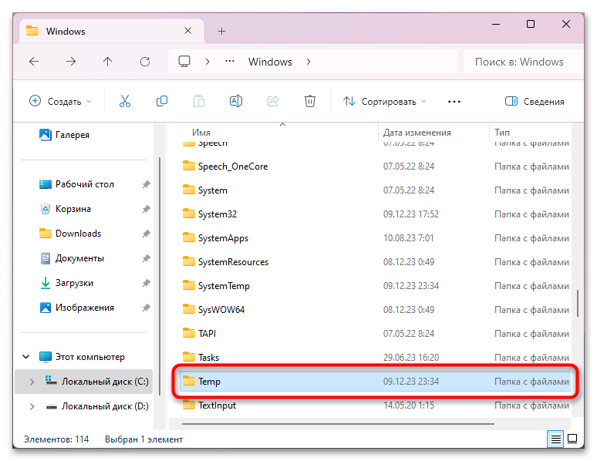597x461 pixels.
Task: Go up one folder level
Action: click(x=108, y=62)
